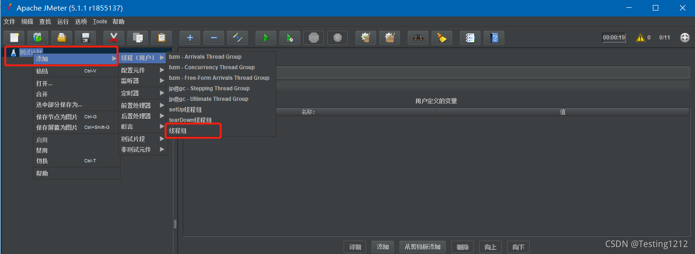Viewport: 695px width, 254px height.
Task: Choose bzm - Arrivals Thread Group
Action: click(x=221, y=57)
